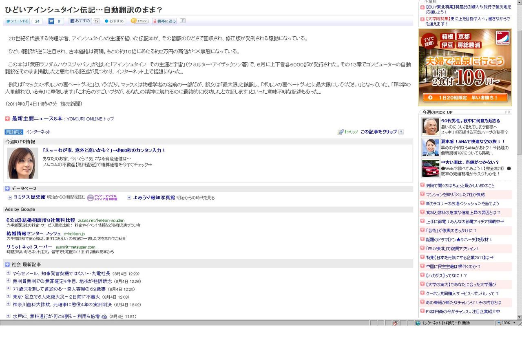This screenshot has width=522, height=363.
Task: Click the orange チェック button
Action: tap(139, 21)
